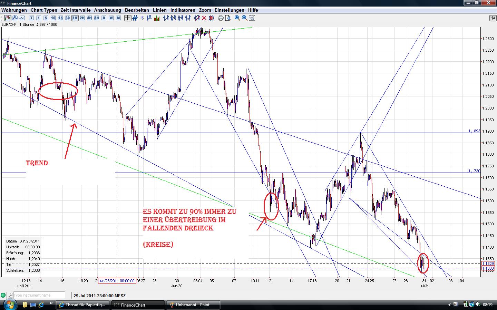Select the second blue line drawing tool

click(173, 18)
